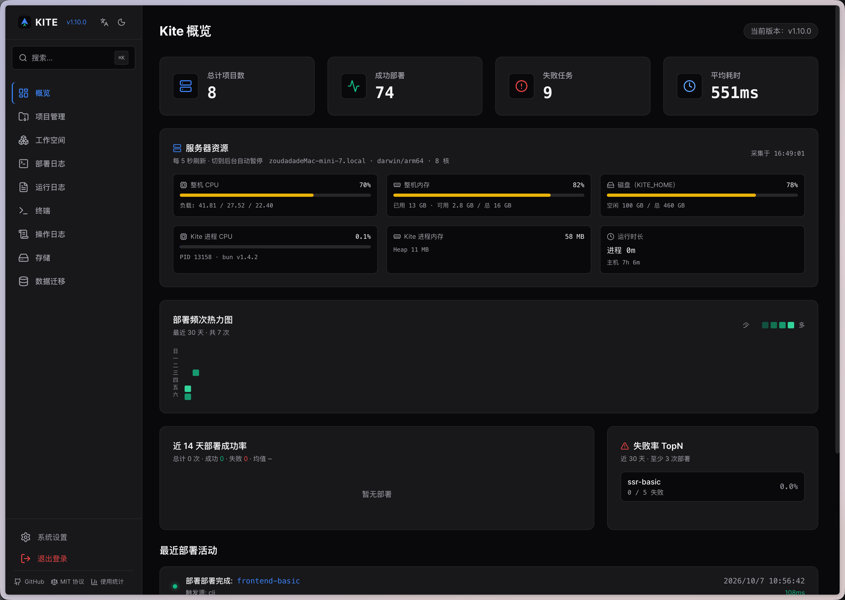This screenshot has height=600, width=845.
Task: Click the clock icon in 平均耗时 card
Action: click(x=689, y=86)
